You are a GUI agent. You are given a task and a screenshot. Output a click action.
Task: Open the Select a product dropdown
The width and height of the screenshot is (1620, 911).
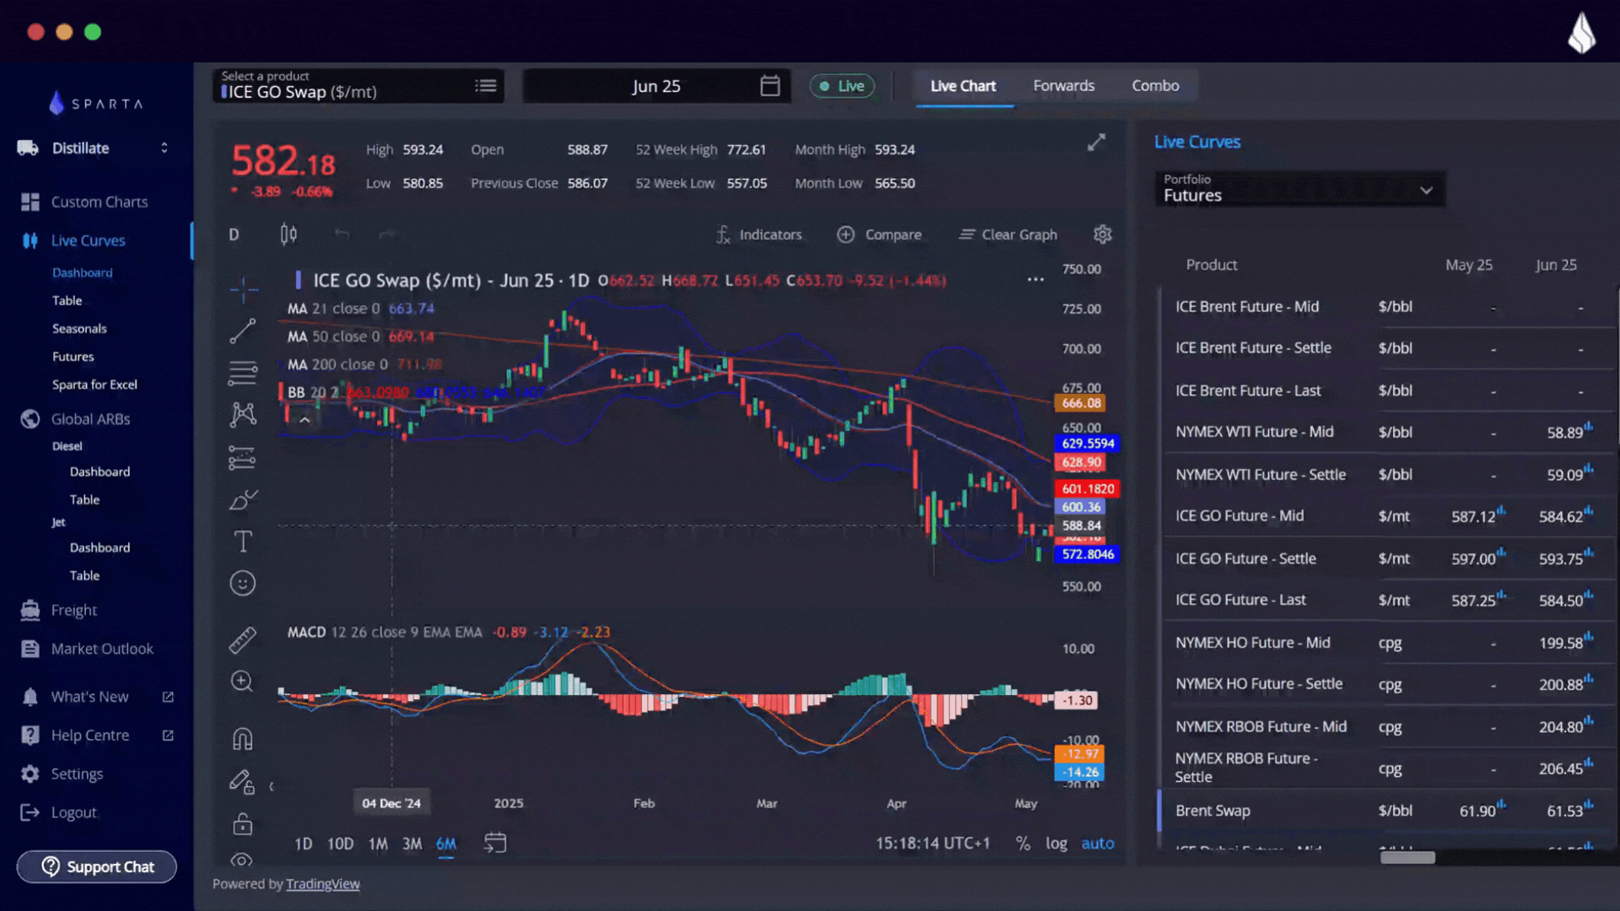358,86
